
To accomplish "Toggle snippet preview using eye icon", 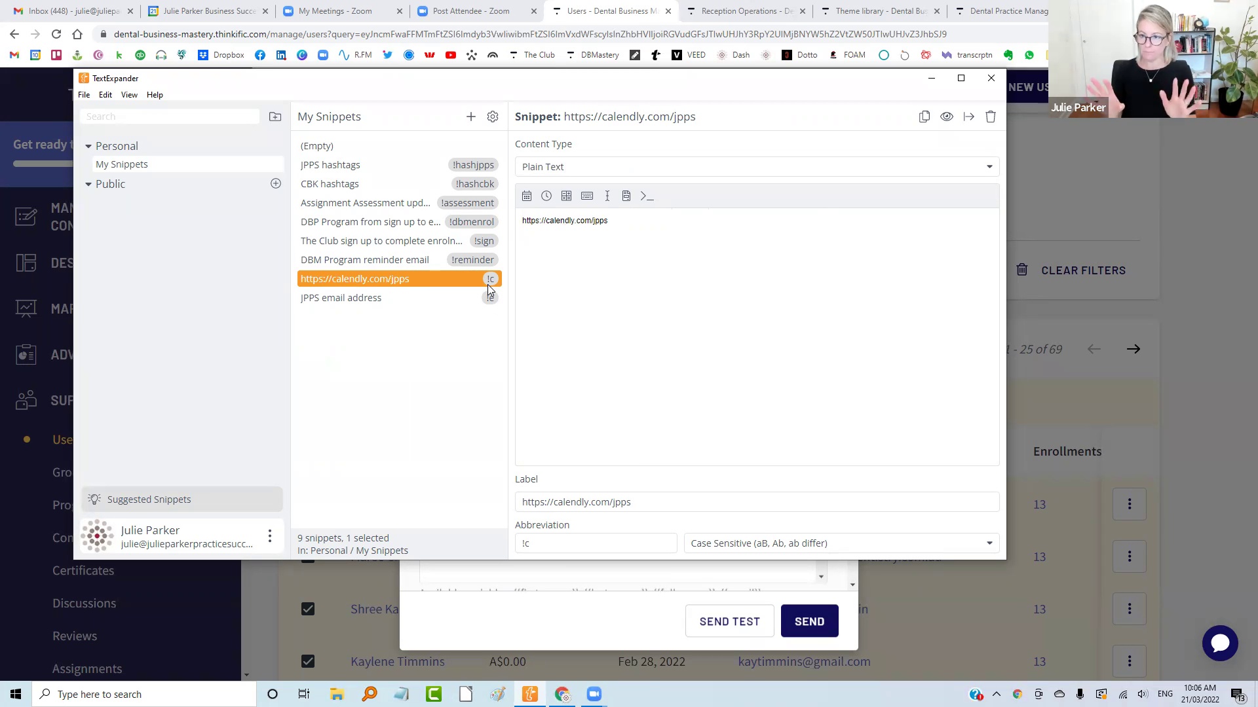I will (947, 117).
